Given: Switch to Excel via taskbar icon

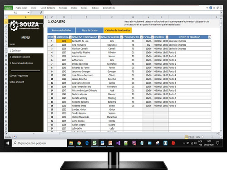Looking at the screenshot, I should (95, 143).
